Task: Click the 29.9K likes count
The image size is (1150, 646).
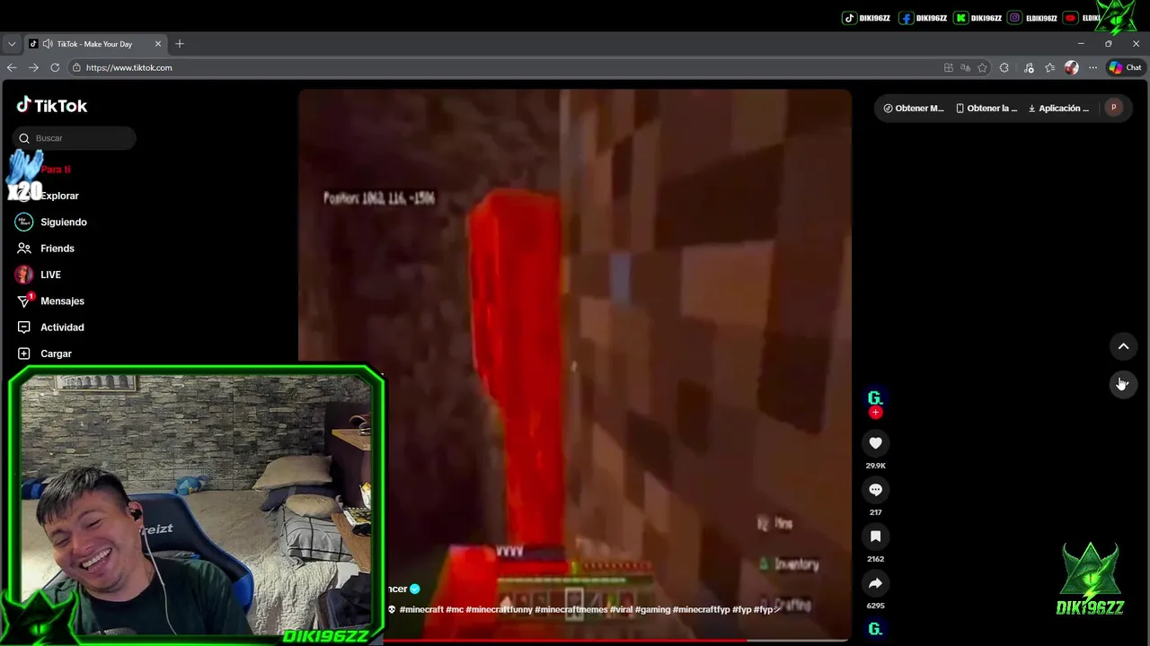Action: coord(875,466)
